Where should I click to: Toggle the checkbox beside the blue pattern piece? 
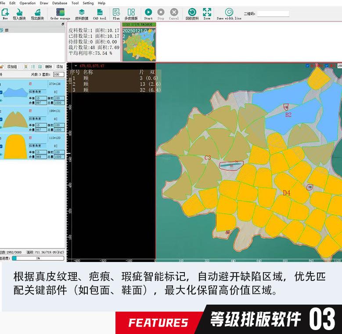click(1, 93)
